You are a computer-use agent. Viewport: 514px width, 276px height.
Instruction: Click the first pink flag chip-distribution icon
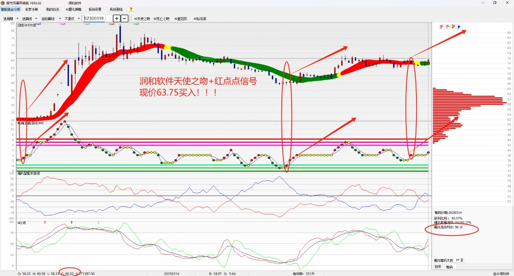pyautogui.click(x=442, y=27)
